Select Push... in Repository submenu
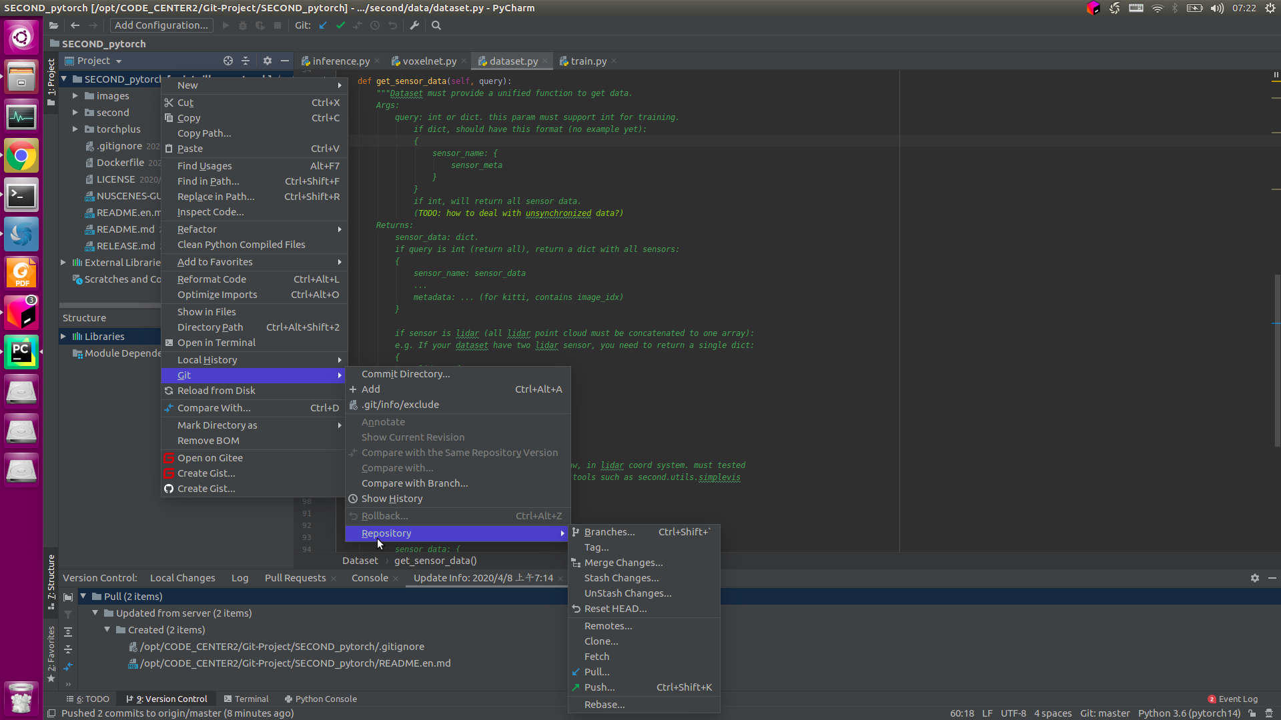 click(644, 687)
